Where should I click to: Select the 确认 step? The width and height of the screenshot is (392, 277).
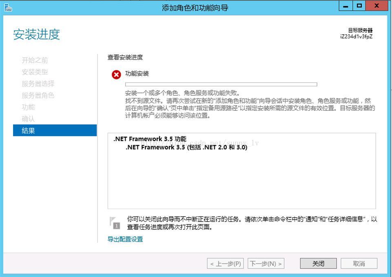29,119
